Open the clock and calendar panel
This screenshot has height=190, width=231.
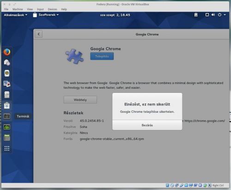(115, 15)
